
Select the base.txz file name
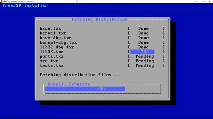[50, 29]
